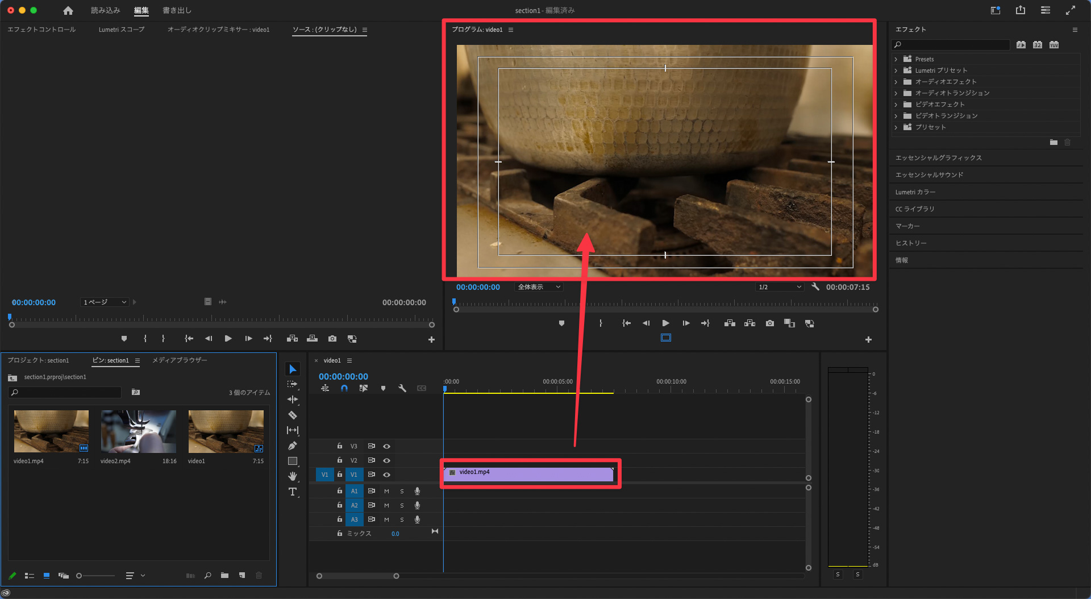Image resolution: width=1091 pixels, height=599 pixels.
Task: Mute audio track A1
Action: pyautogui.click(x=386, y=491)
